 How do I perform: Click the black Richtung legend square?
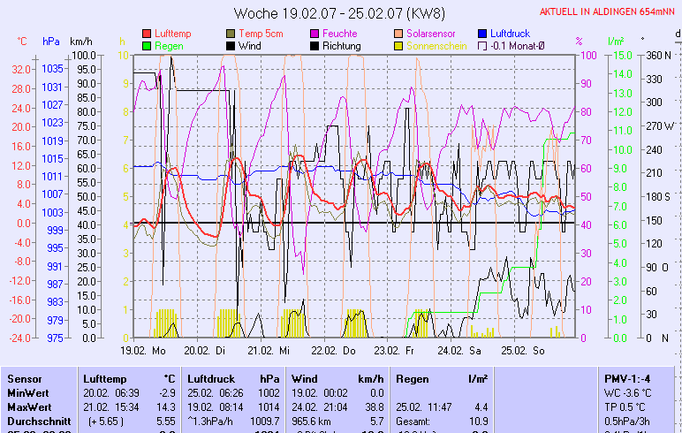tap(314, 46)
